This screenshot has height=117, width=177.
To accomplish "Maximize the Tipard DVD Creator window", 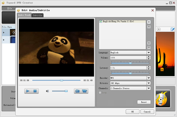I will click(170, 3).
